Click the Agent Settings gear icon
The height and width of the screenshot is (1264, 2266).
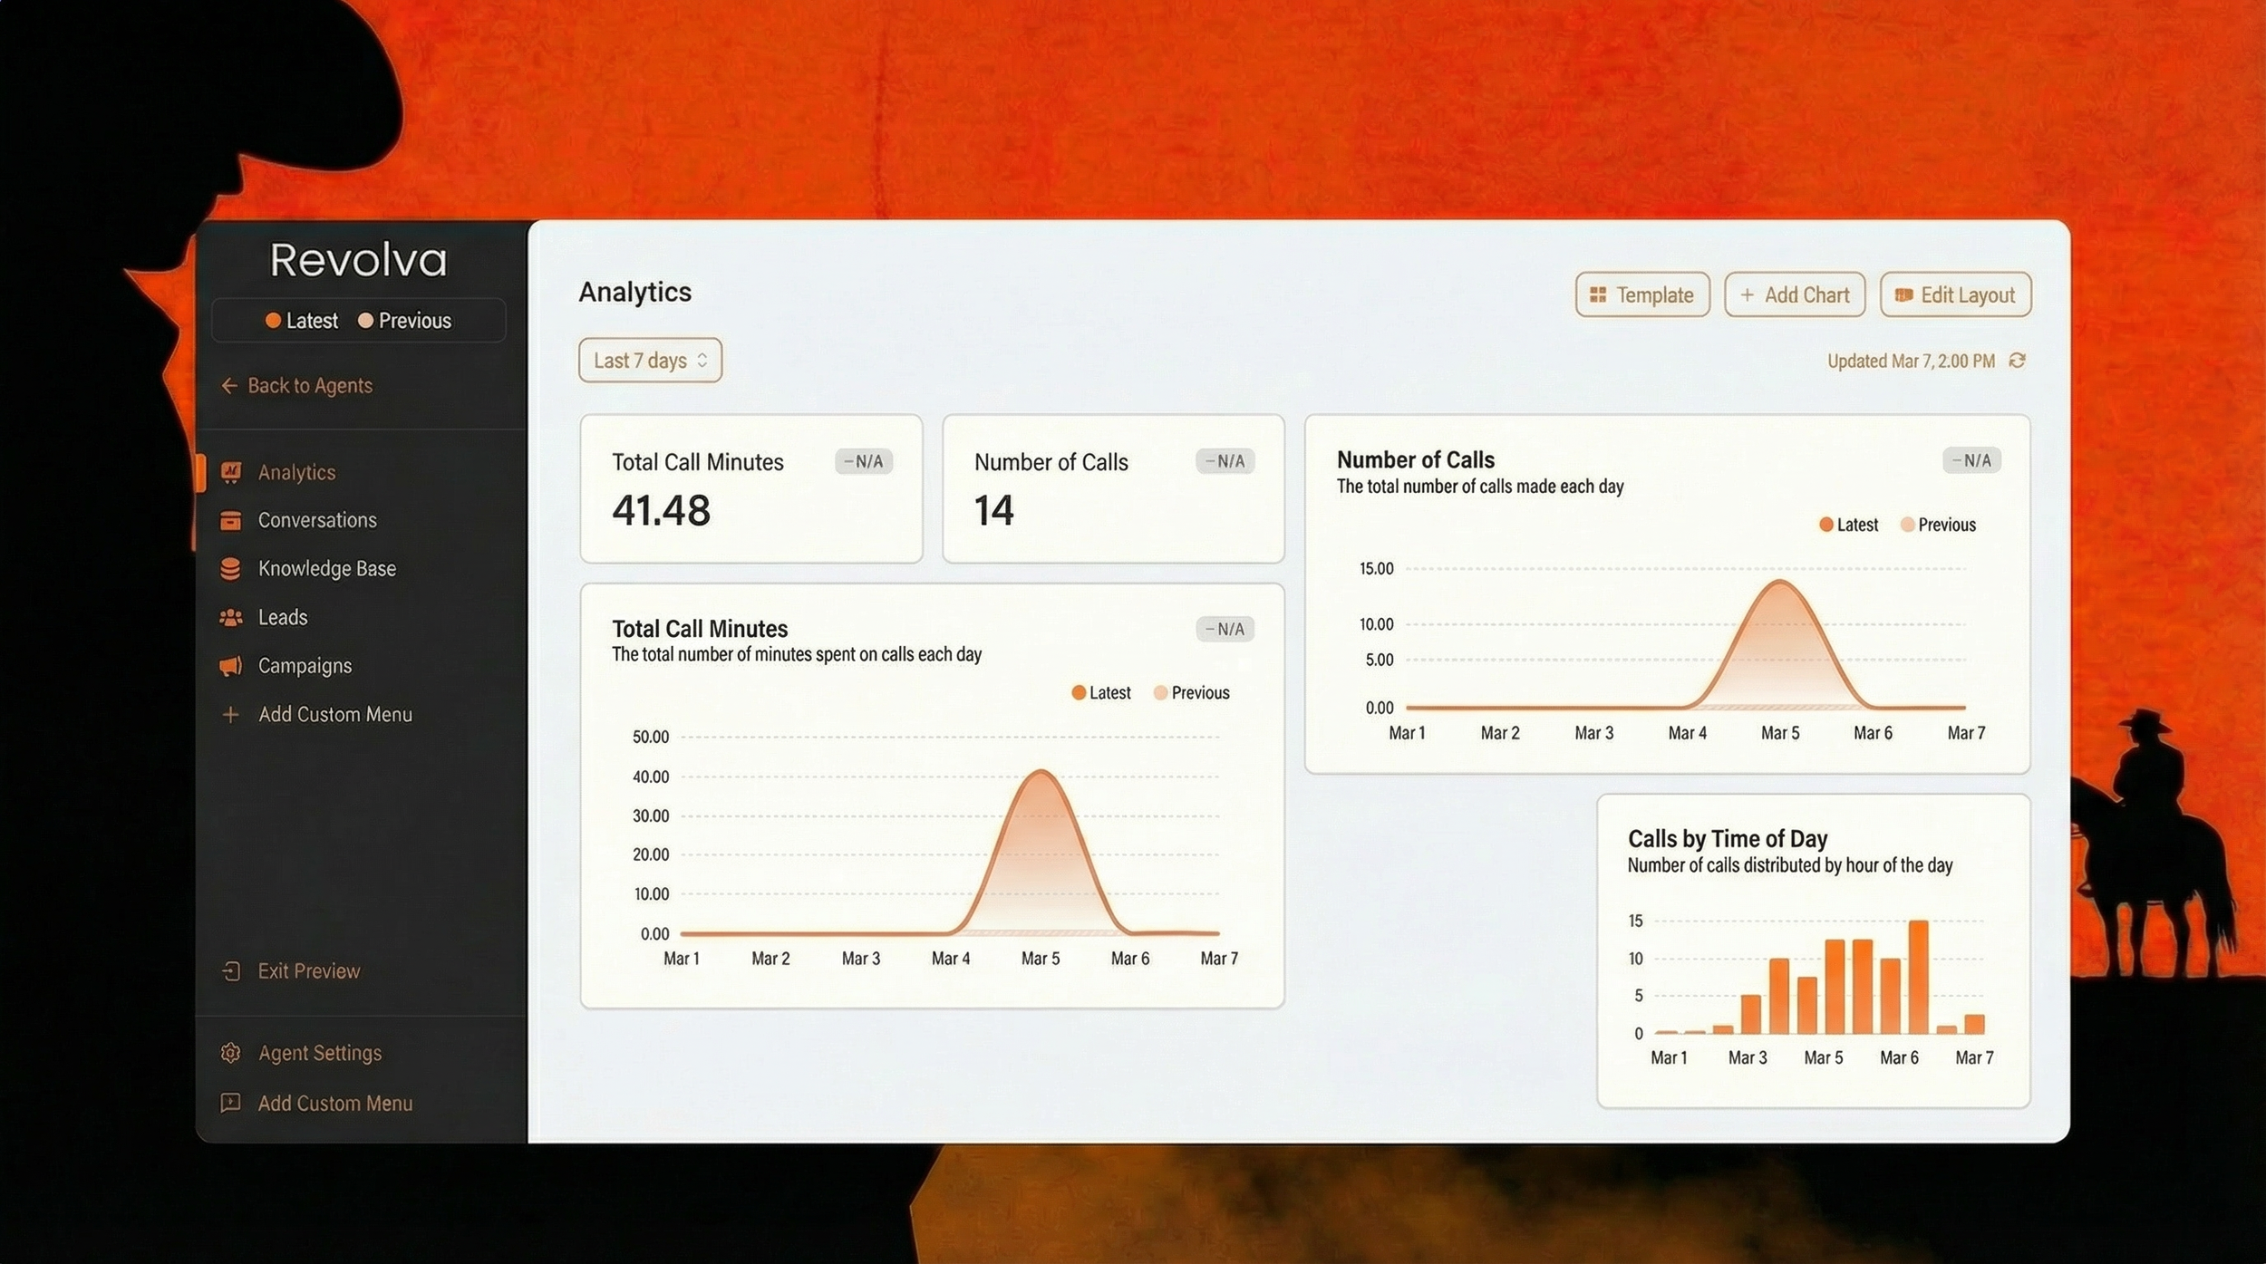(231, 1053)
